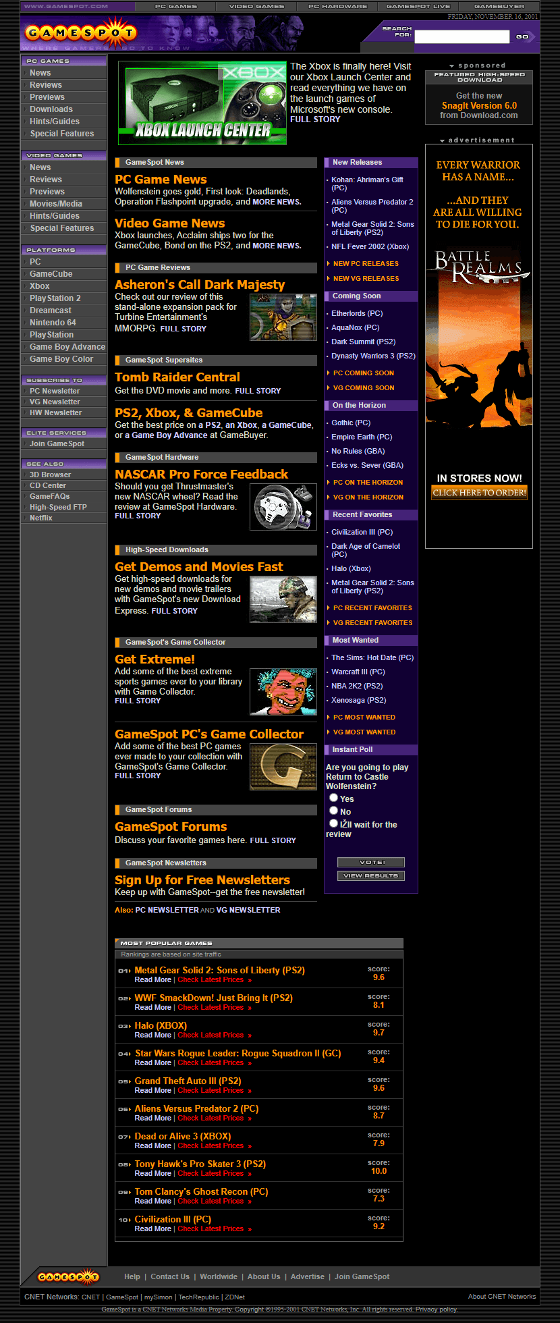560x1323 pixels.
Task: Open New VG Releases arrow link
Action: click(366, 279)
